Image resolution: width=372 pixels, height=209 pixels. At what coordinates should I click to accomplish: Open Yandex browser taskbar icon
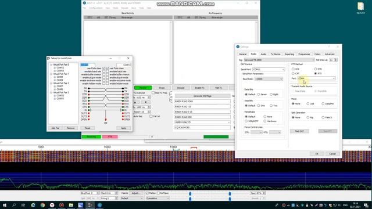pos(52,205)
